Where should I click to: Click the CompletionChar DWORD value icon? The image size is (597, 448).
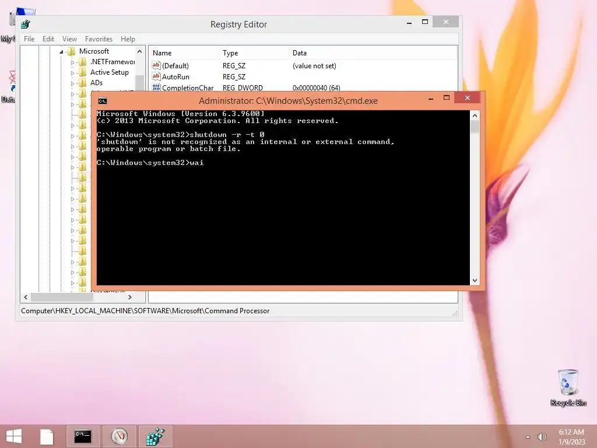pos(156,87)
